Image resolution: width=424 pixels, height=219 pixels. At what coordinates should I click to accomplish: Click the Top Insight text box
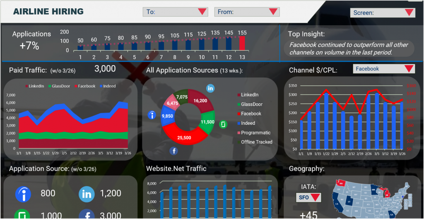coord(348,49)
